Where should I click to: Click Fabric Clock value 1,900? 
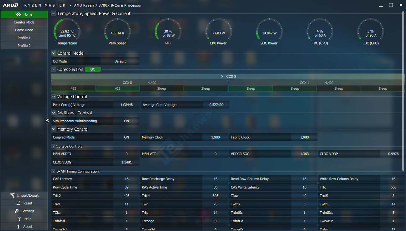tap(304, 137)
